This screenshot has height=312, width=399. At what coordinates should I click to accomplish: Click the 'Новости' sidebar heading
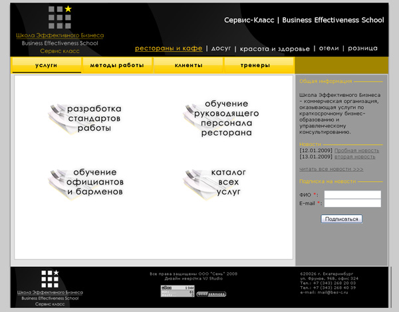[x=310, y=144]
